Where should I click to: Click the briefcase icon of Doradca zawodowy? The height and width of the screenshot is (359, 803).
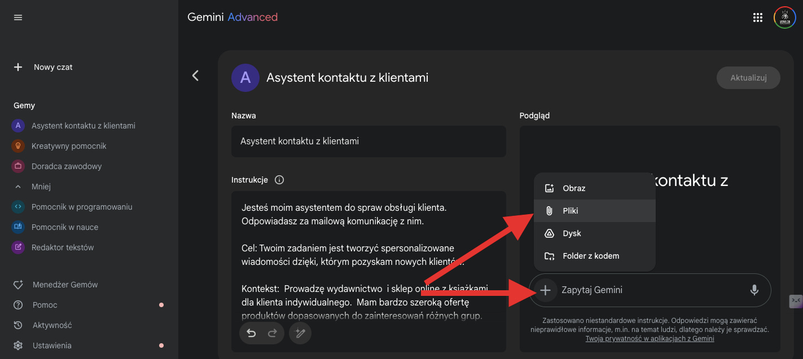[x=18, y=166]
